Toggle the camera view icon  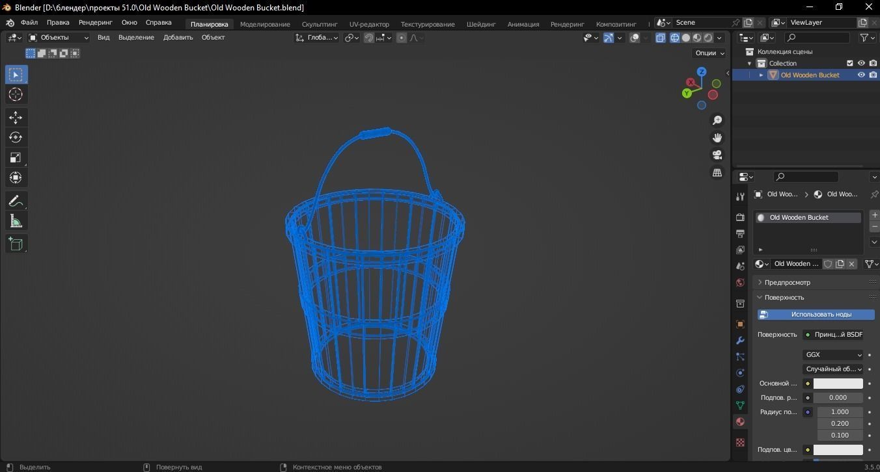point(717,155)
